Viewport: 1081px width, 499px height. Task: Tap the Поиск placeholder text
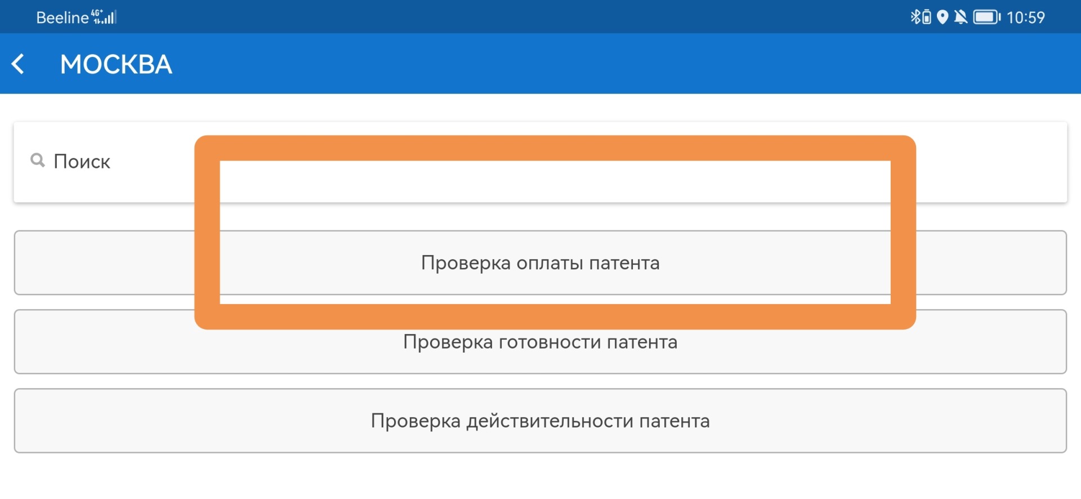[x=82, y=162]
